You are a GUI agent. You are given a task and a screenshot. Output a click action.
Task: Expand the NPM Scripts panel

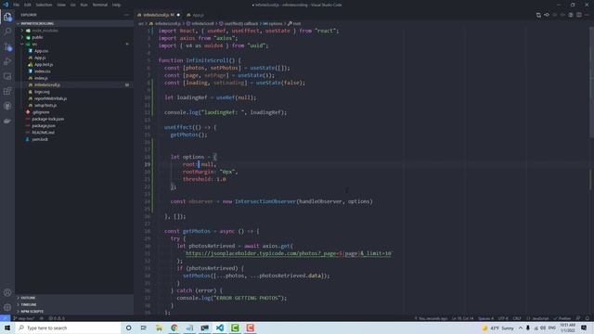click(x=32, y=312)
